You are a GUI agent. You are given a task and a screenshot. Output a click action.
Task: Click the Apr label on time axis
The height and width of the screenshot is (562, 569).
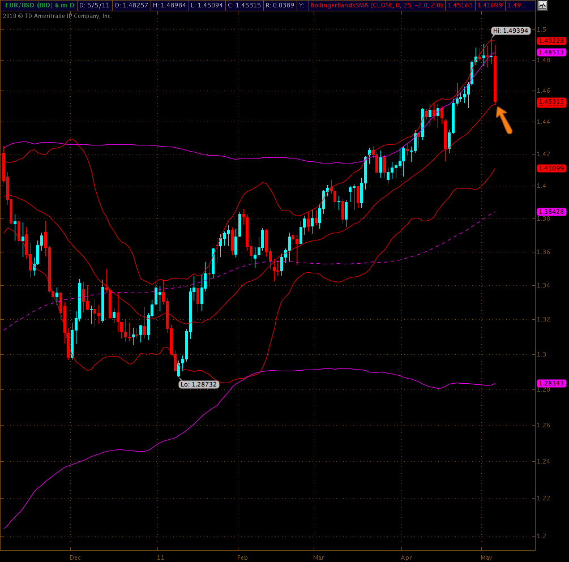(x=406, y=557)
